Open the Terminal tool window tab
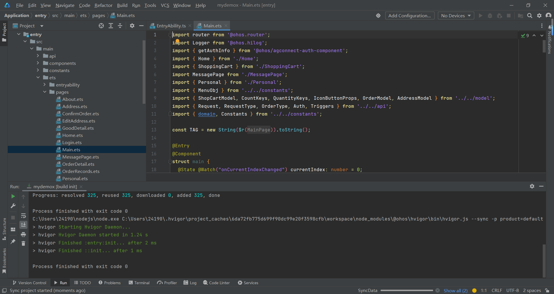The image size is (554, 294). (139, 283)
